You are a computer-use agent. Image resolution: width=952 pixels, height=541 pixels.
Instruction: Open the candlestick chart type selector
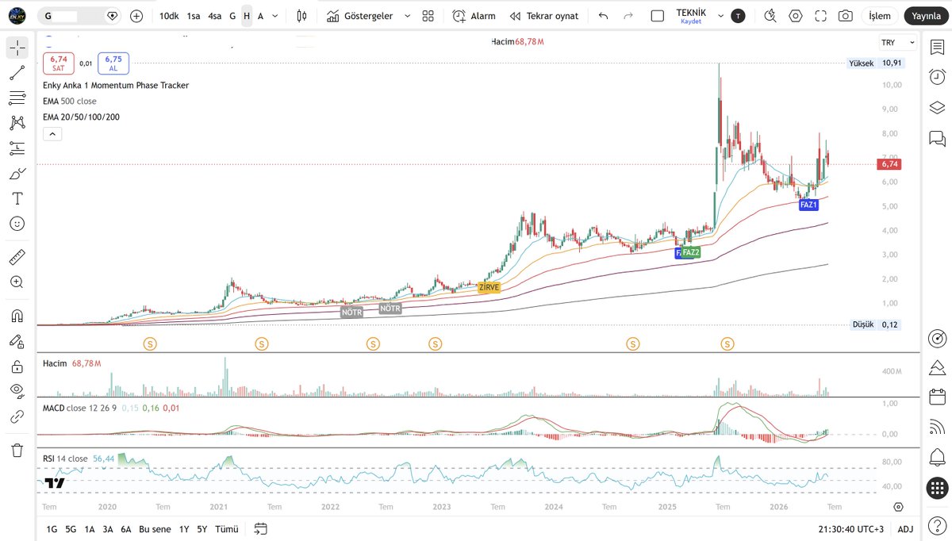click(x=301, y=16)
